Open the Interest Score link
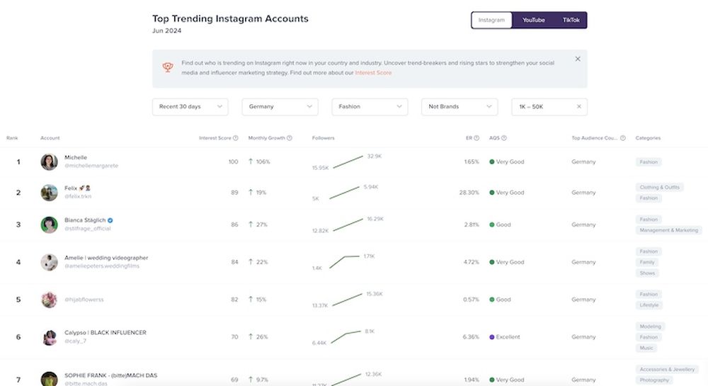The height and width of the screenshot is (386, 708). pos(373,73)
